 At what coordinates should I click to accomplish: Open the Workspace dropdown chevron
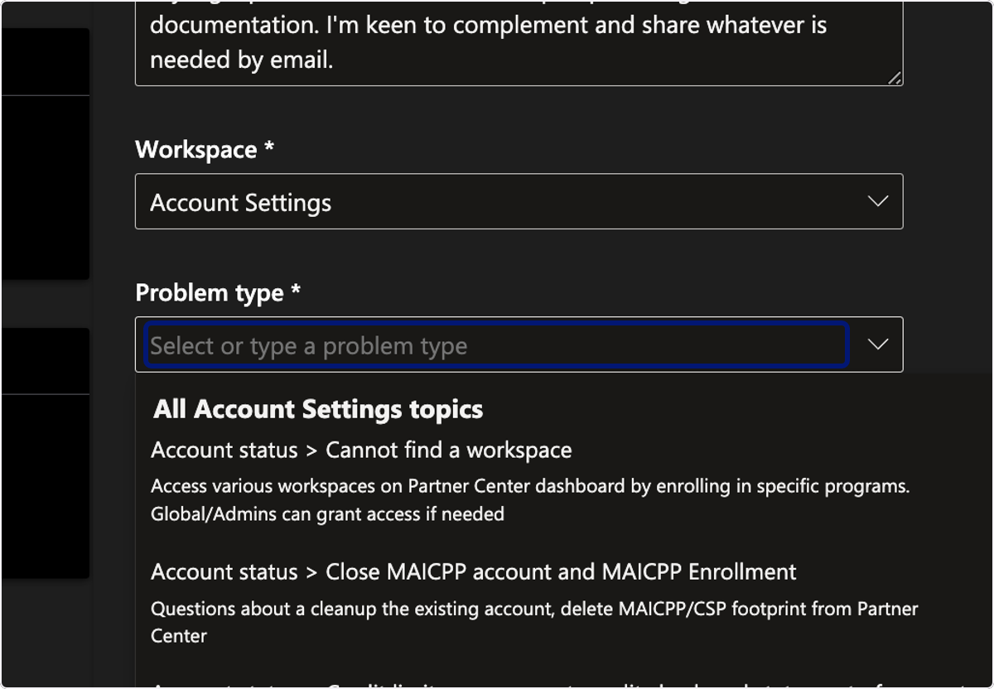click(877, 201)
